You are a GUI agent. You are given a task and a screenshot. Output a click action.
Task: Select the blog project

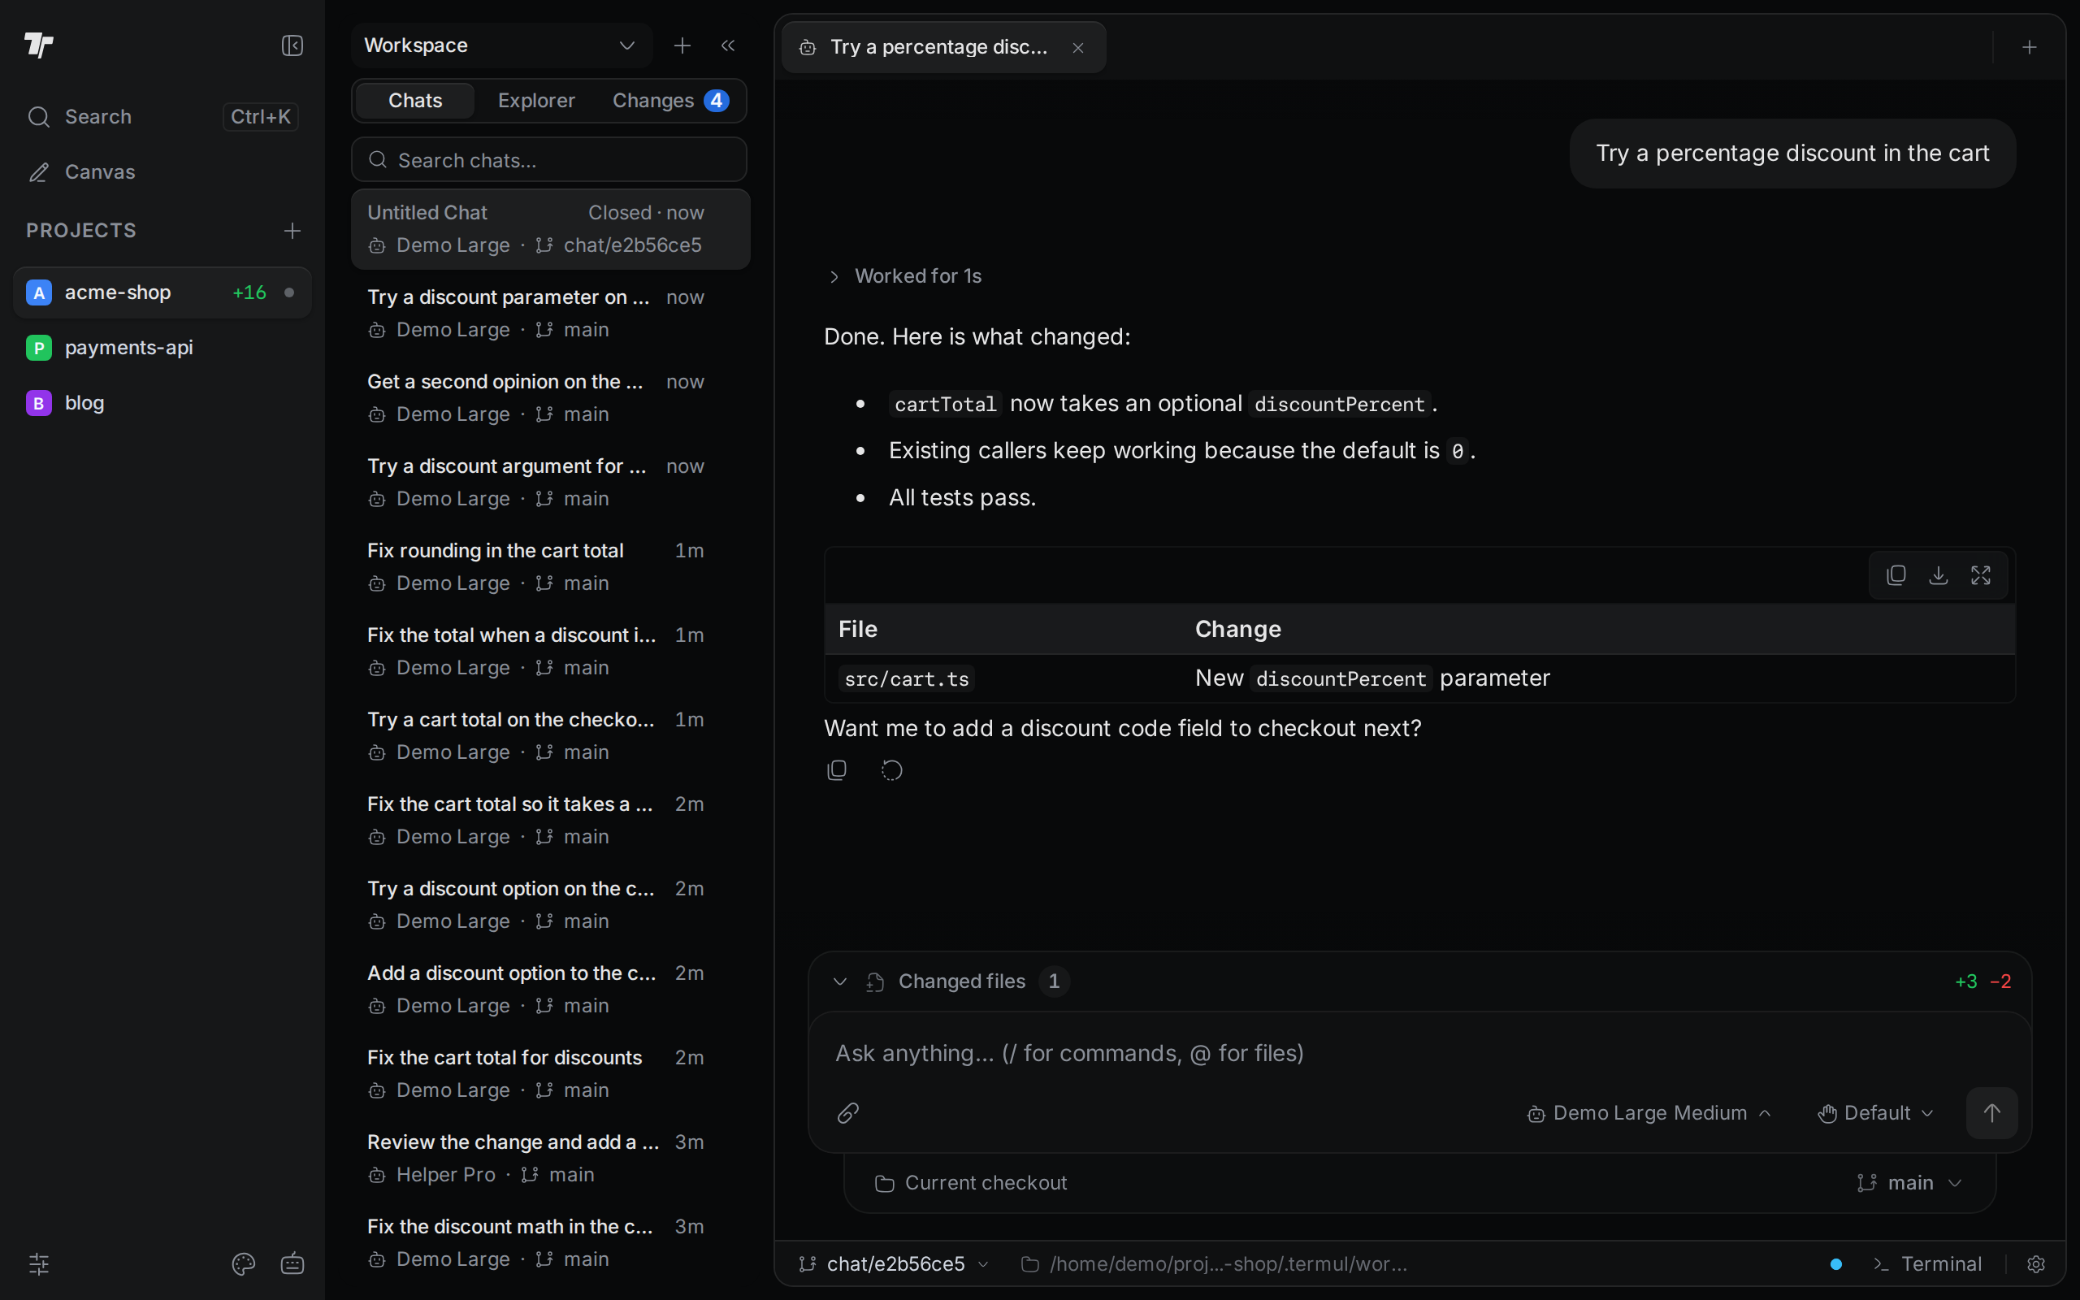point(162,402)
